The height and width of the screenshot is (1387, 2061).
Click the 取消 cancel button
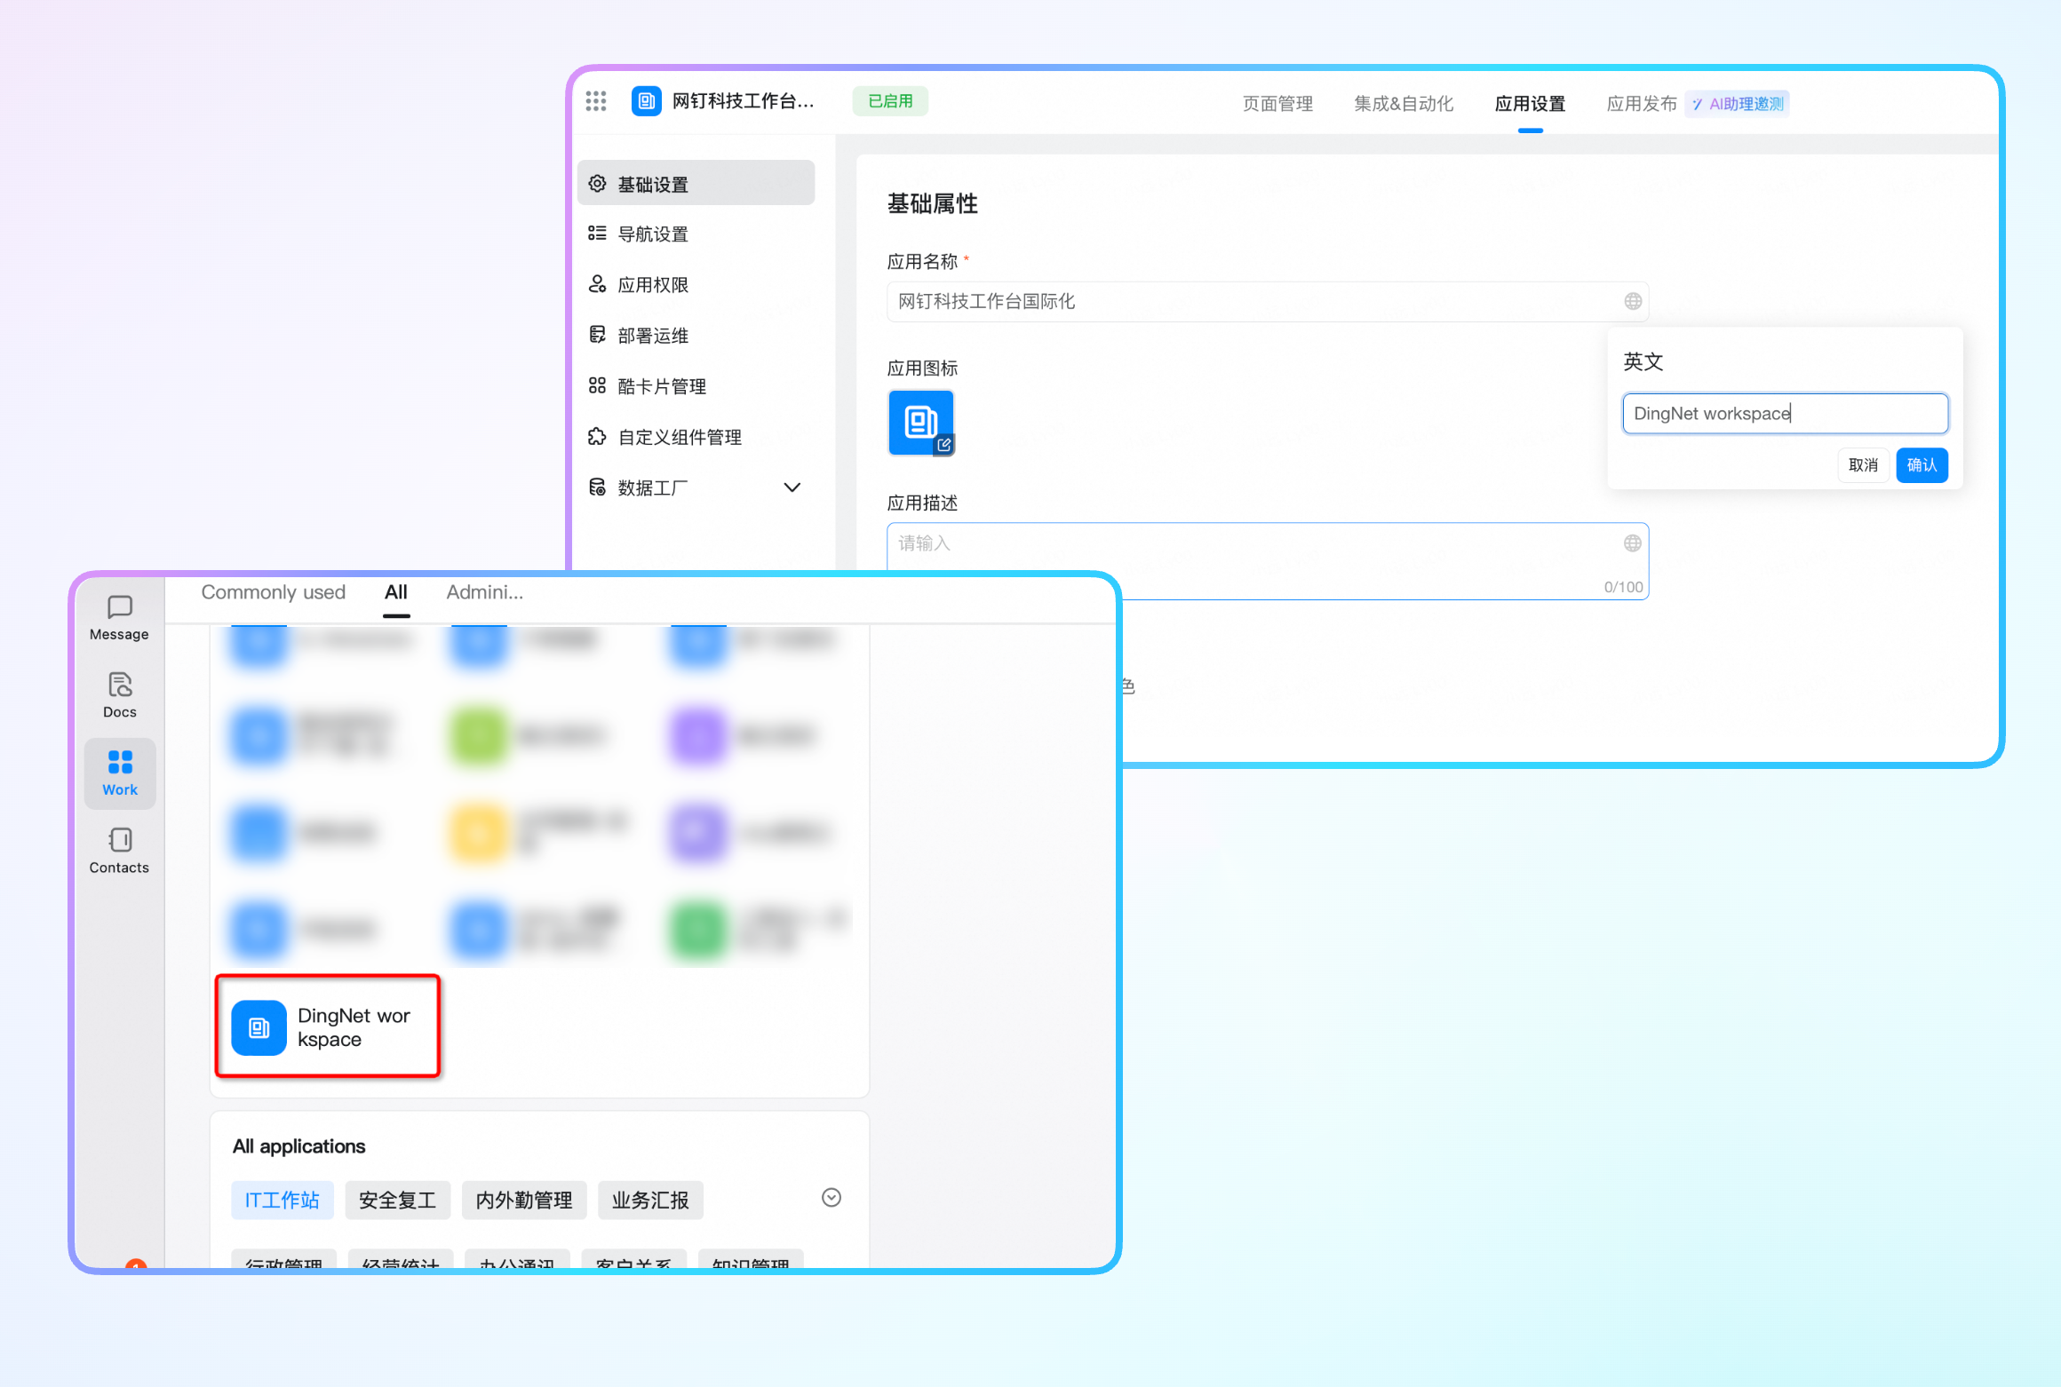click(x=1862, y=465)
